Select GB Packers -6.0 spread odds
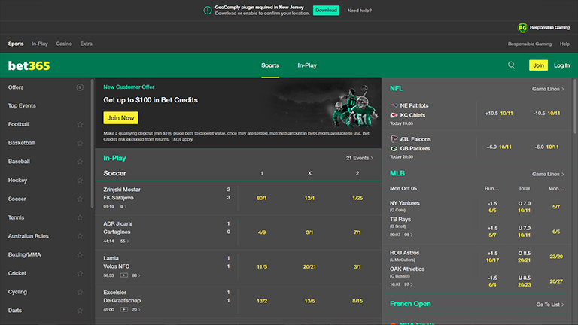This screenshot has height=325, width=578. [x=546, y=147]
